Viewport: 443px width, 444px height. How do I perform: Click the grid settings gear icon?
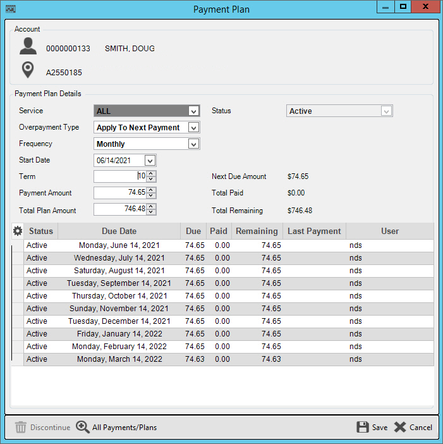(x=18, y=231)
